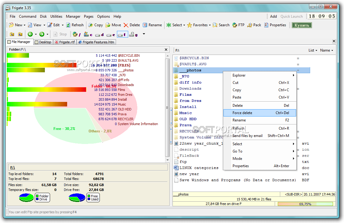Click the Copy toolbar icon
This screenshot has height=223, width=344.
coord(91,25)
